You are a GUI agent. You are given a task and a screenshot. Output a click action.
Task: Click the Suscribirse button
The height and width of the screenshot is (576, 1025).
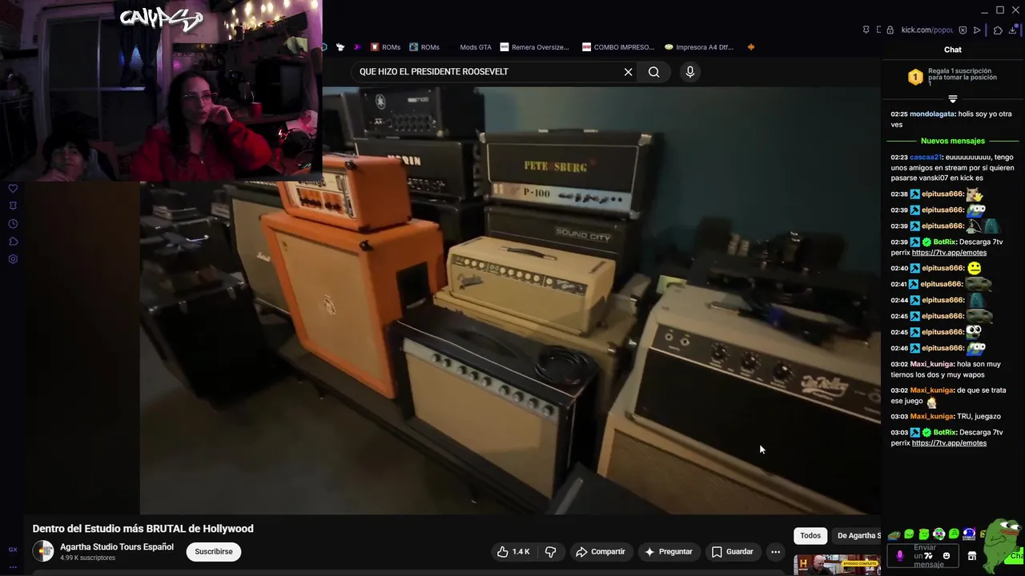(x=214, y=552)
